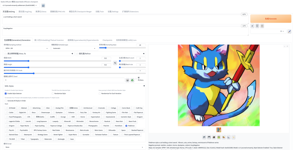Screen dimensions: 293x150
Task: Open the images output folder
Action: (x=204, y=137)
